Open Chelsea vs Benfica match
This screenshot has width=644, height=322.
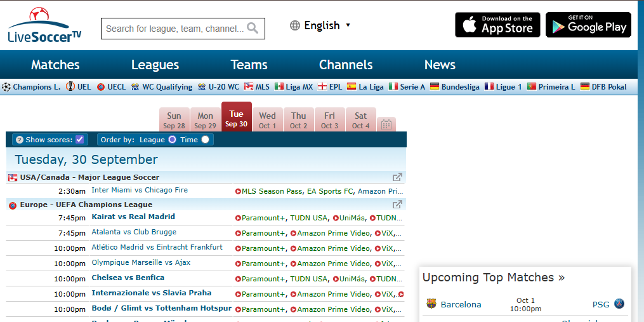[x=128, y=278]
